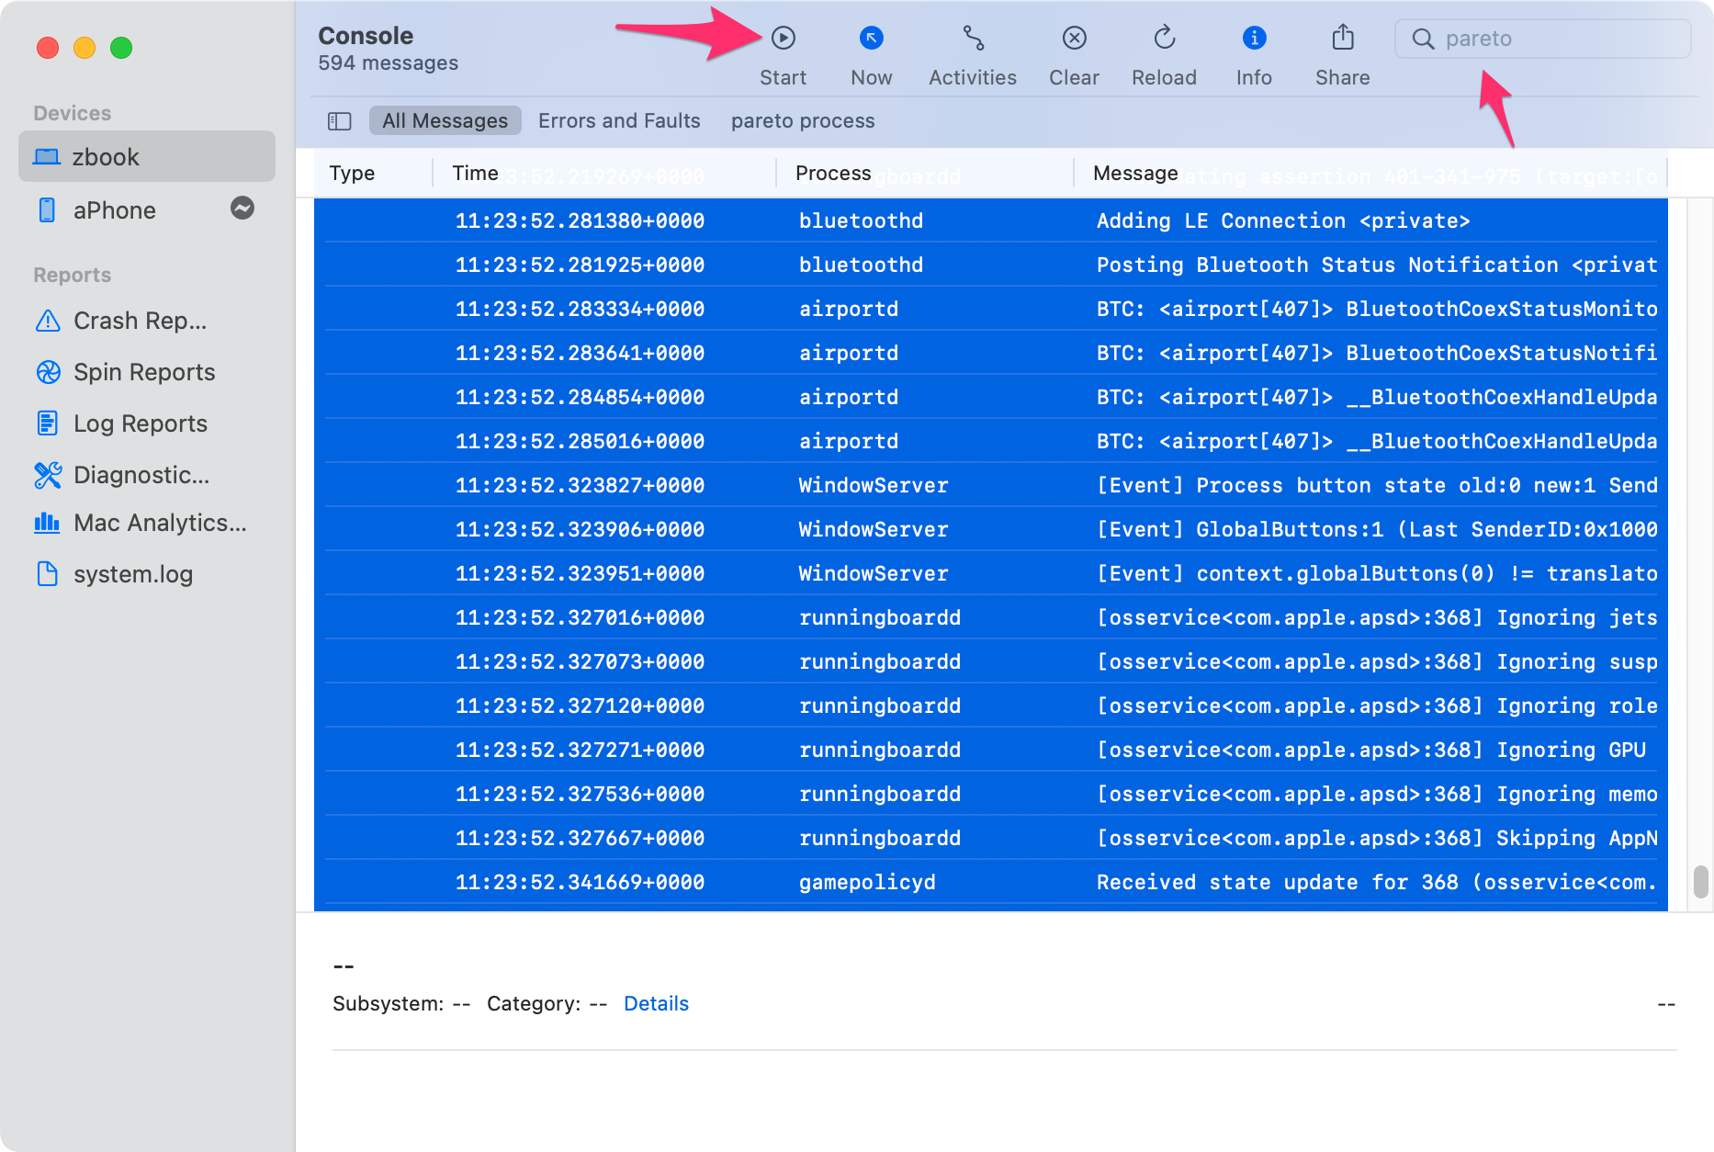The height and width of the screenshot is (1152, 1714).
Task: Select the airportd row at 11:23:52.285016
Action: coord(991,441)
